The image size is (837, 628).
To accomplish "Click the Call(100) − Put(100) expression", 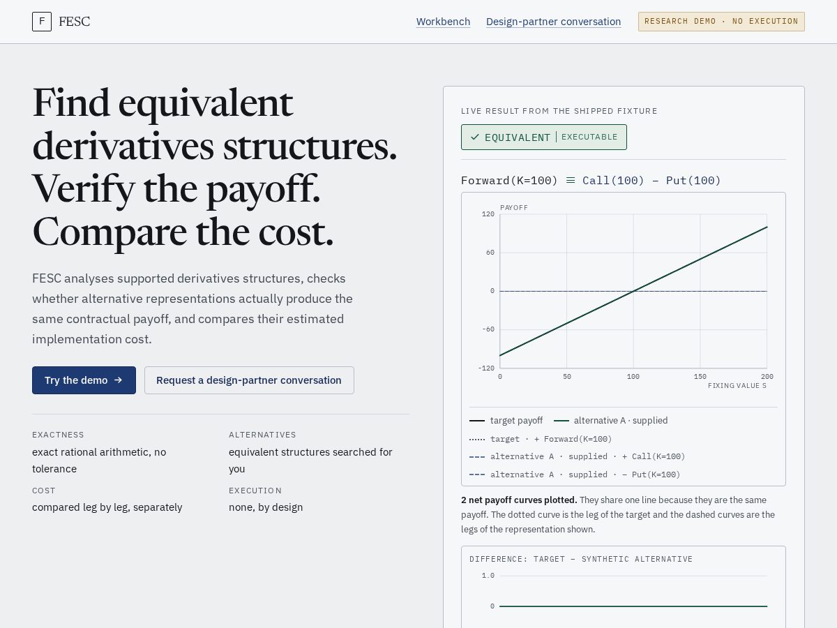I will click(651, 180).
